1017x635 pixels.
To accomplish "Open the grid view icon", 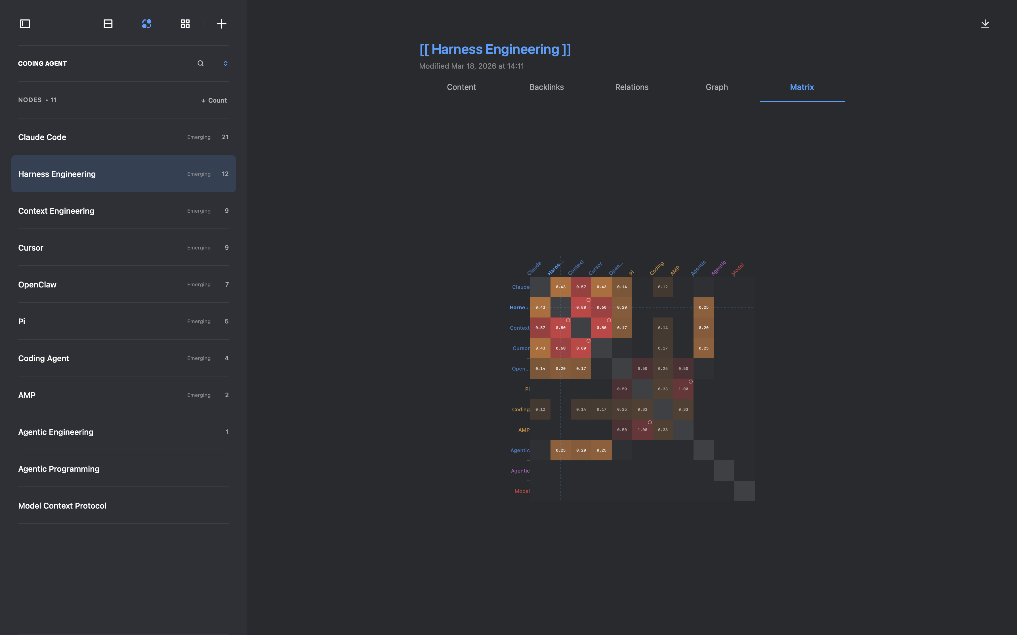I will pyautogui.click(x=185, y=24).
